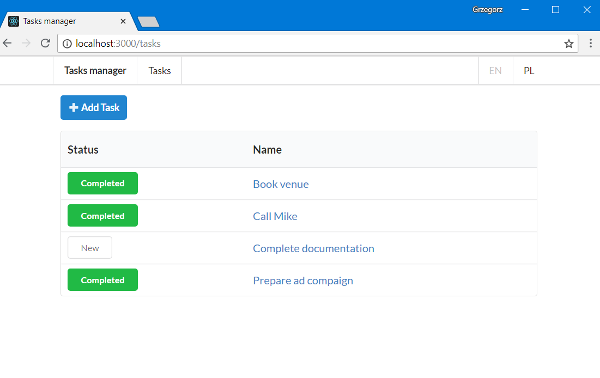Image resolution: width=600 pixels, height=378 pixels.
Task: Click the address bar URL field
Action: [318, 44]
